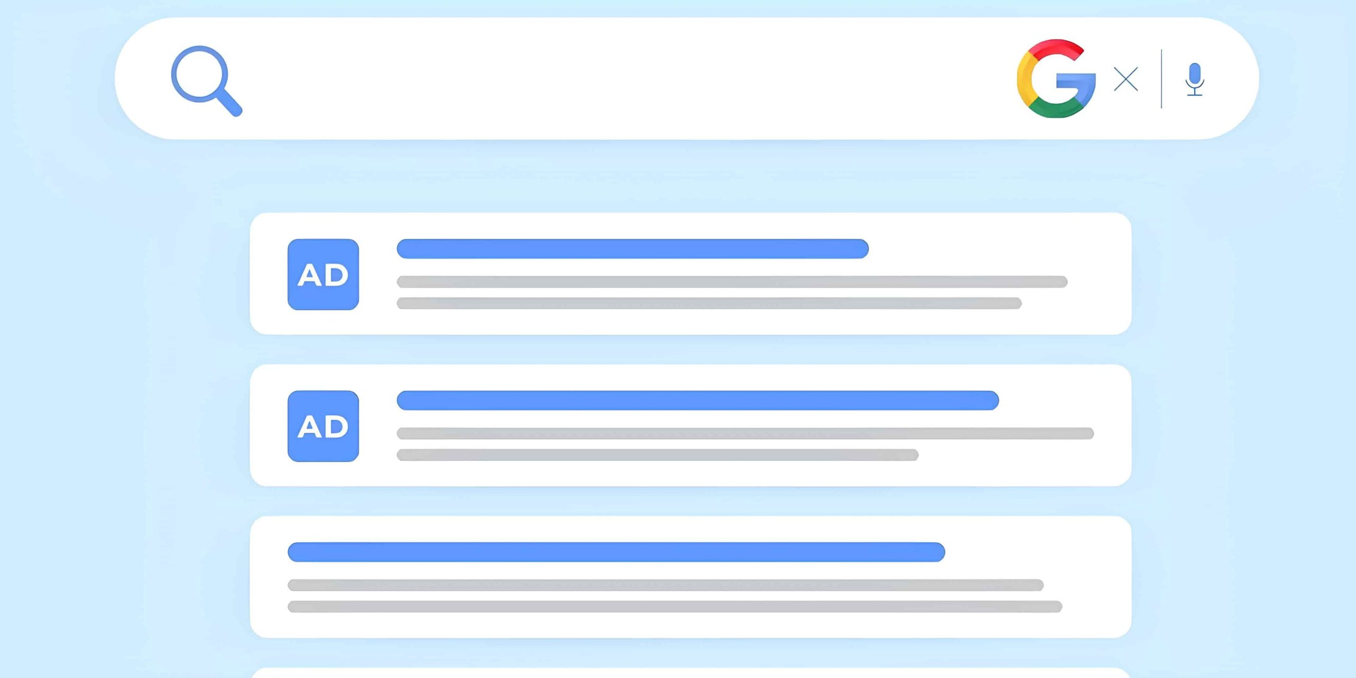Select the second ad result card
This screenshot has height=678, width=1356.
pyautogui.click(x=691, y=425)
